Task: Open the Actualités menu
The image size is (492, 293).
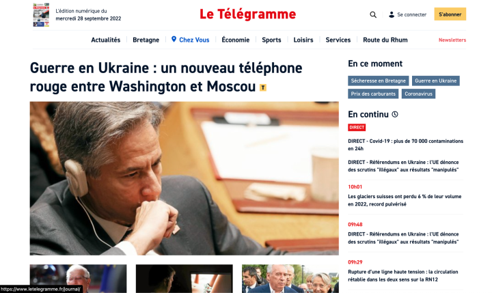Action: (x=105, y=40)
